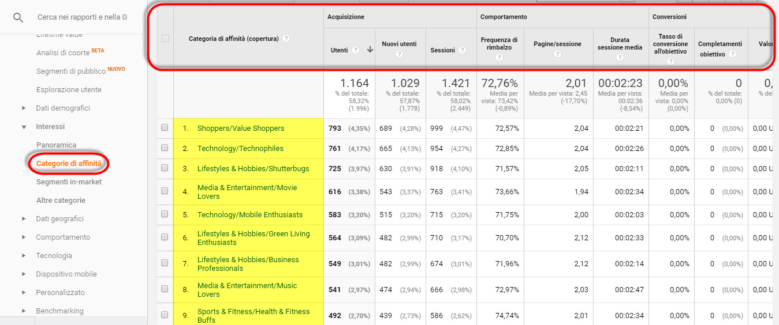Expand Dispositivo mobile in sidebar

click(24, 274)
